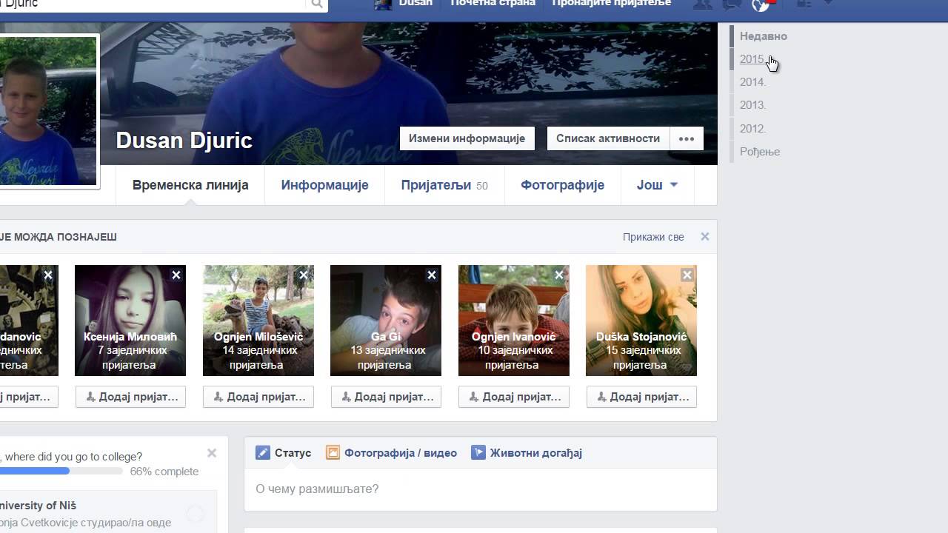The image size is (948, 533).
Task: Switch to Временска линија tab
Action: tap(190, 185)
